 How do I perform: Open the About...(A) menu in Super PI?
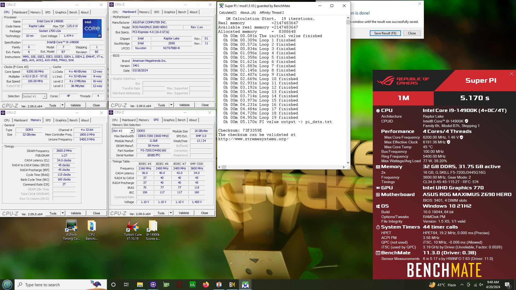pos(248,13)
